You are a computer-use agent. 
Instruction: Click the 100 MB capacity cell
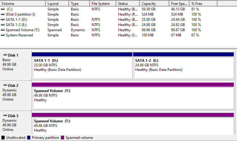tap(147, 35)
